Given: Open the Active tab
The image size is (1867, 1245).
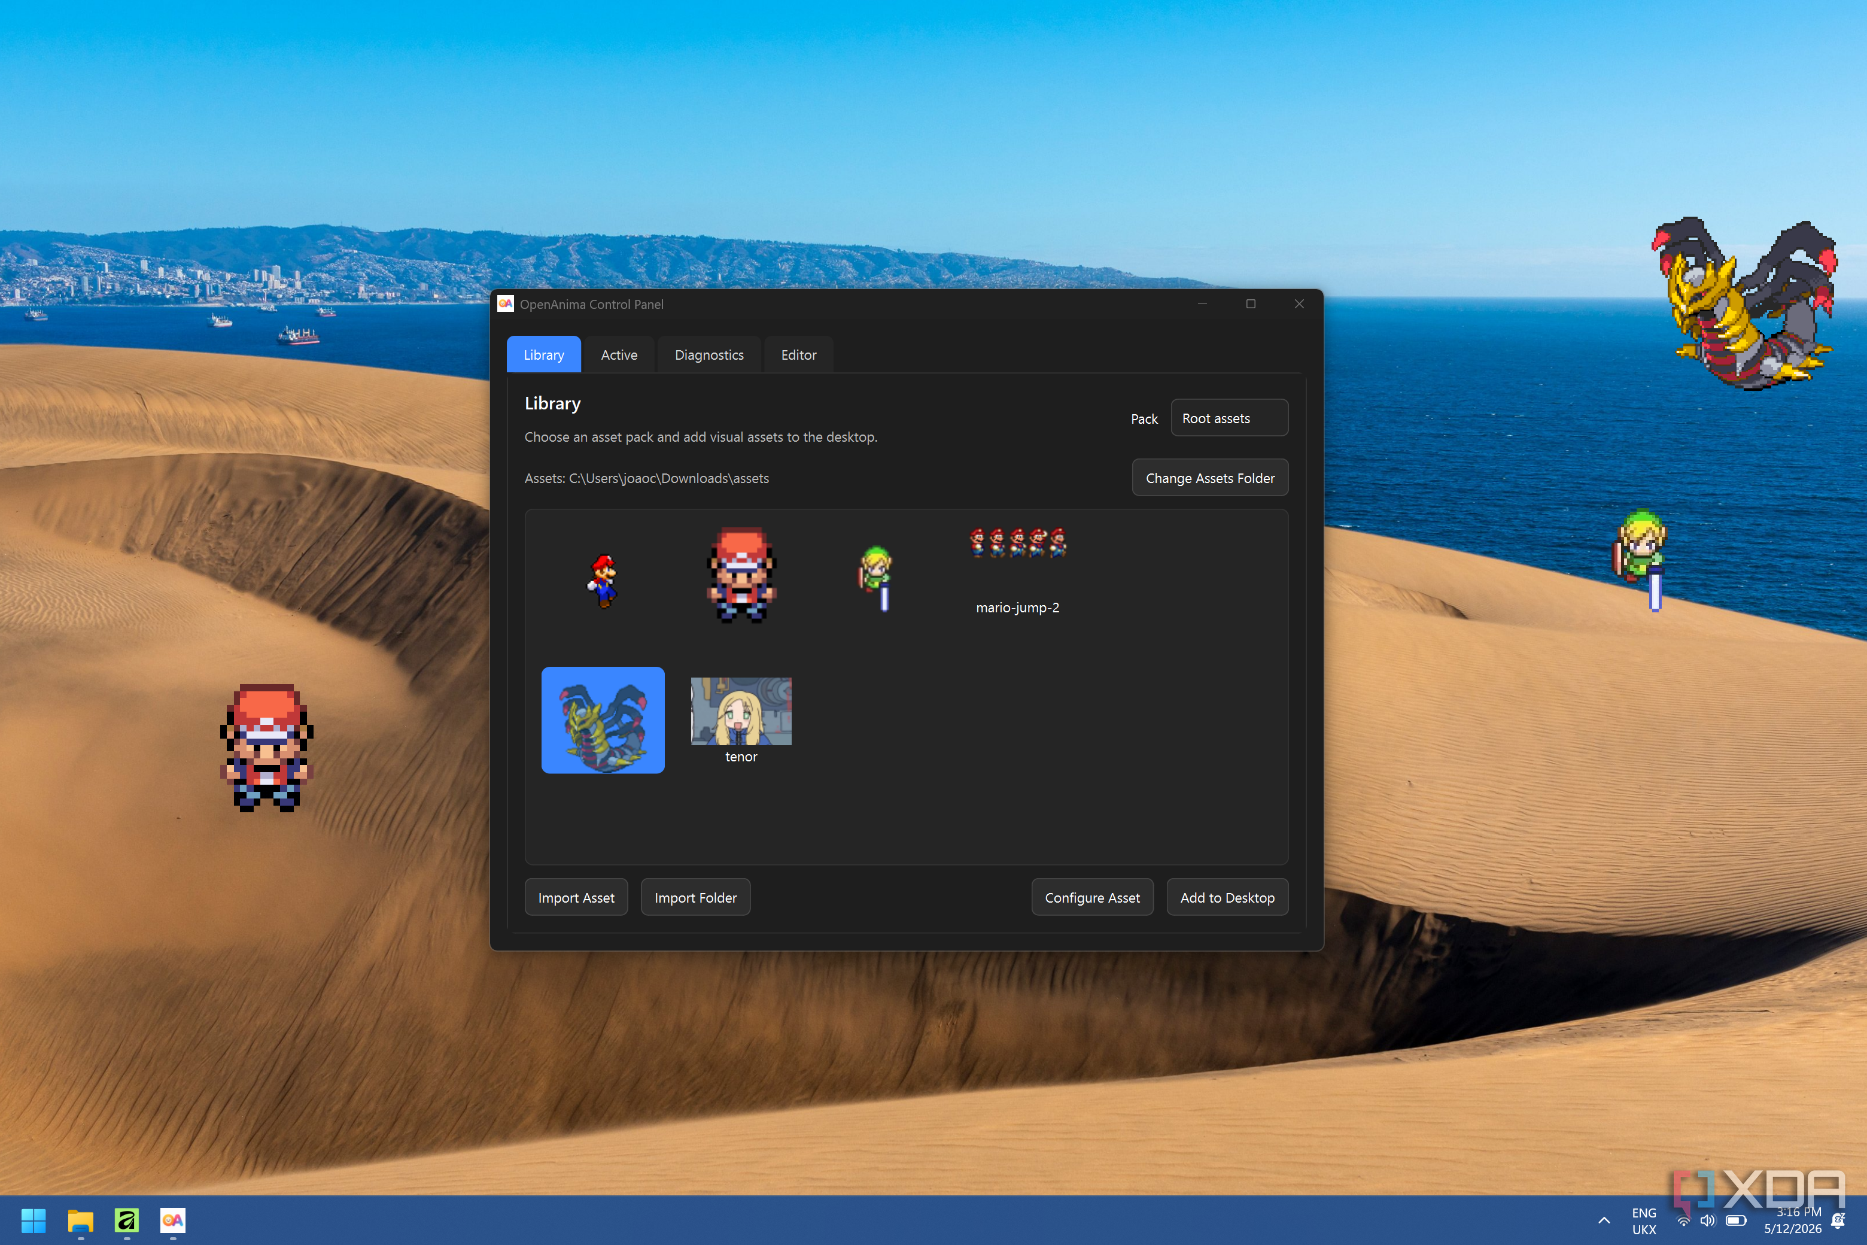Looking at the screenshot, I should [x=618, y=355].
